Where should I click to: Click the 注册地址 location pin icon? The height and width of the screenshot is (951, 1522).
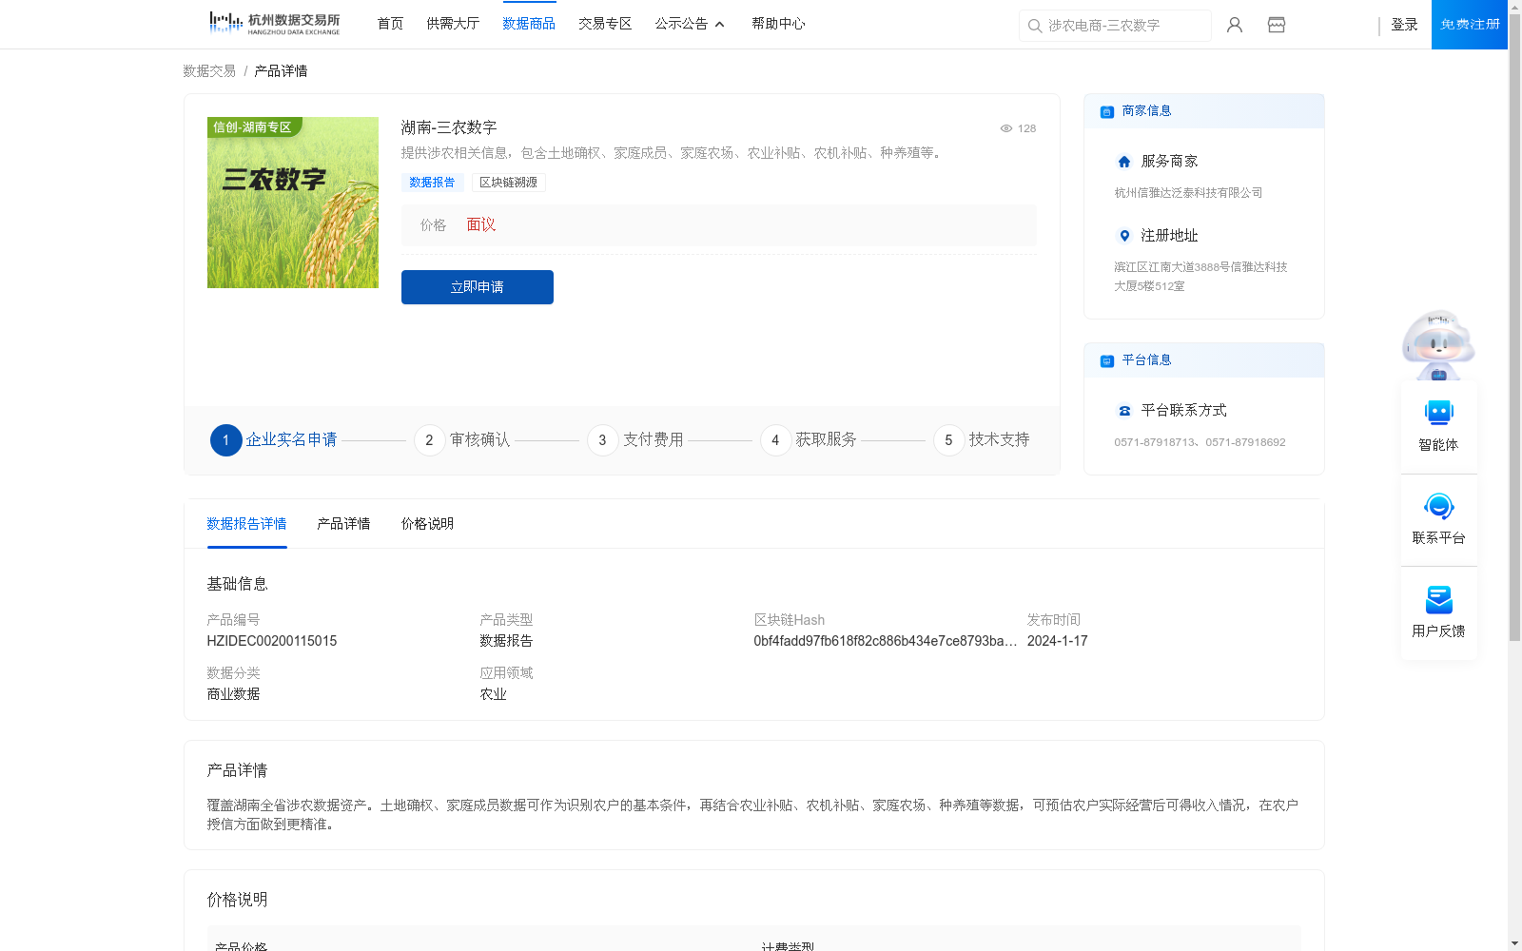(x=1124, y=236)
